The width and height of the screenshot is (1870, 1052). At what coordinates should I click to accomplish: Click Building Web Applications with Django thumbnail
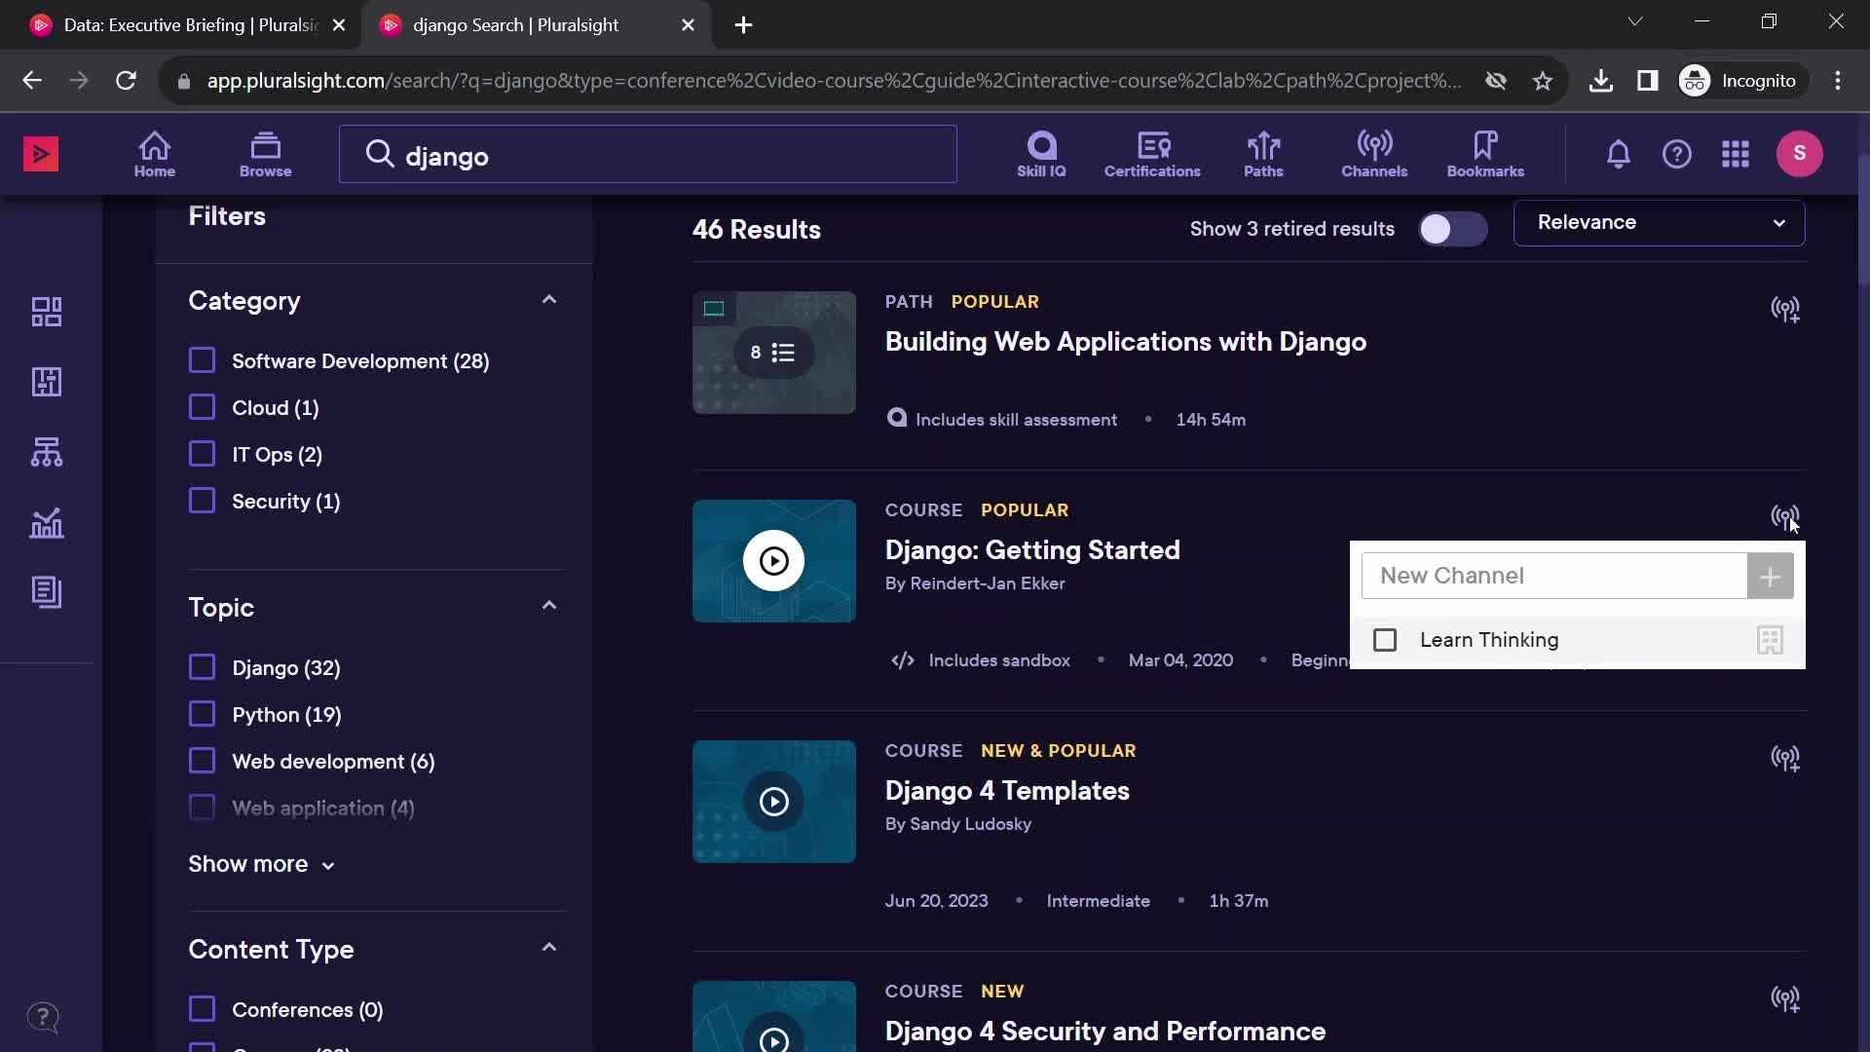[773, 352]
